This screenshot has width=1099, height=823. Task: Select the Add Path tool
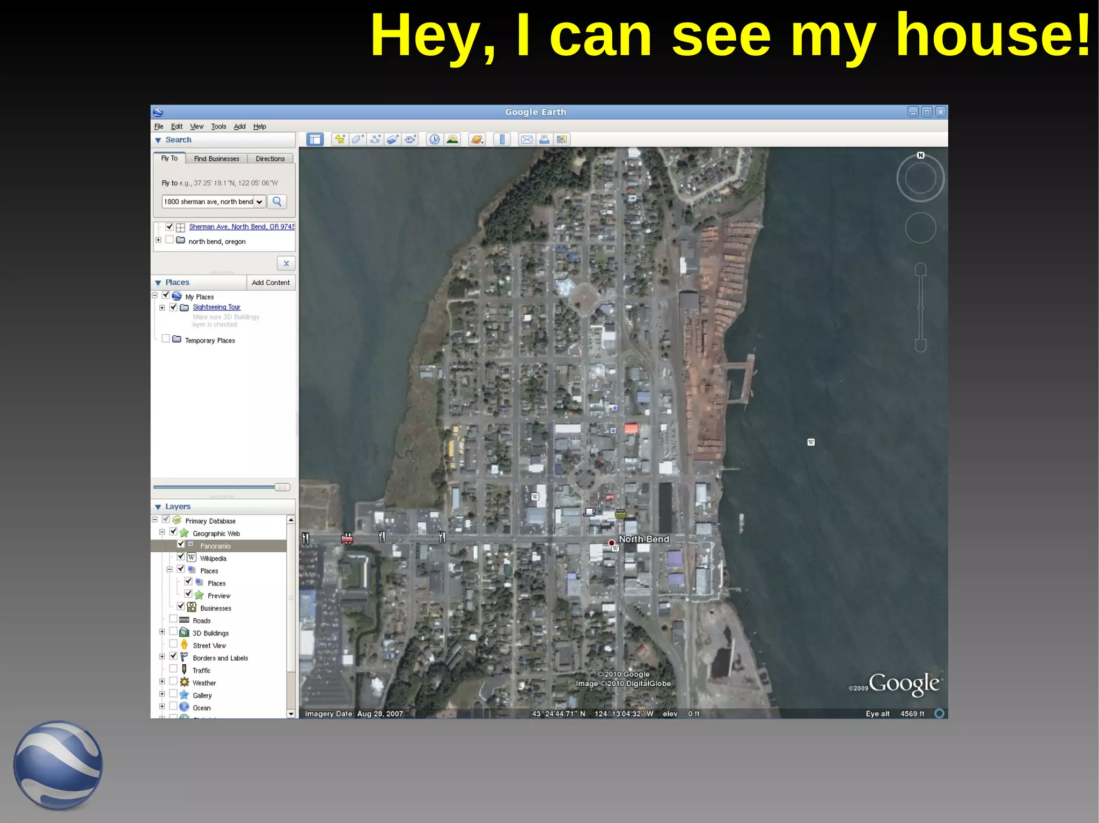pyautogui.click(x=375, y=140)
